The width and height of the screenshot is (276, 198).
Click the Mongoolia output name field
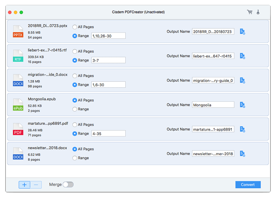(213, 105)
